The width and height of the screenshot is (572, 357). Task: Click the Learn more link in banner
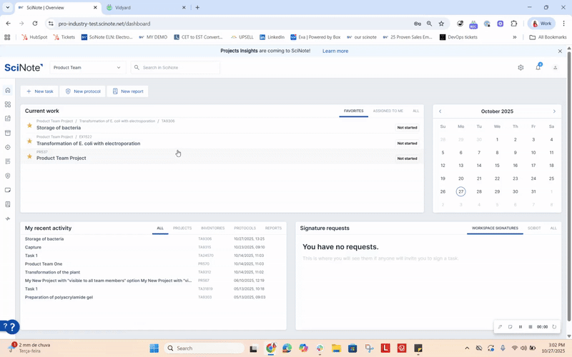tap(335, 51)
